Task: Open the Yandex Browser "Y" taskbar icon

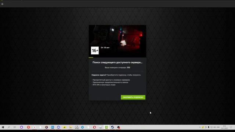Action: tap(35, 127)
